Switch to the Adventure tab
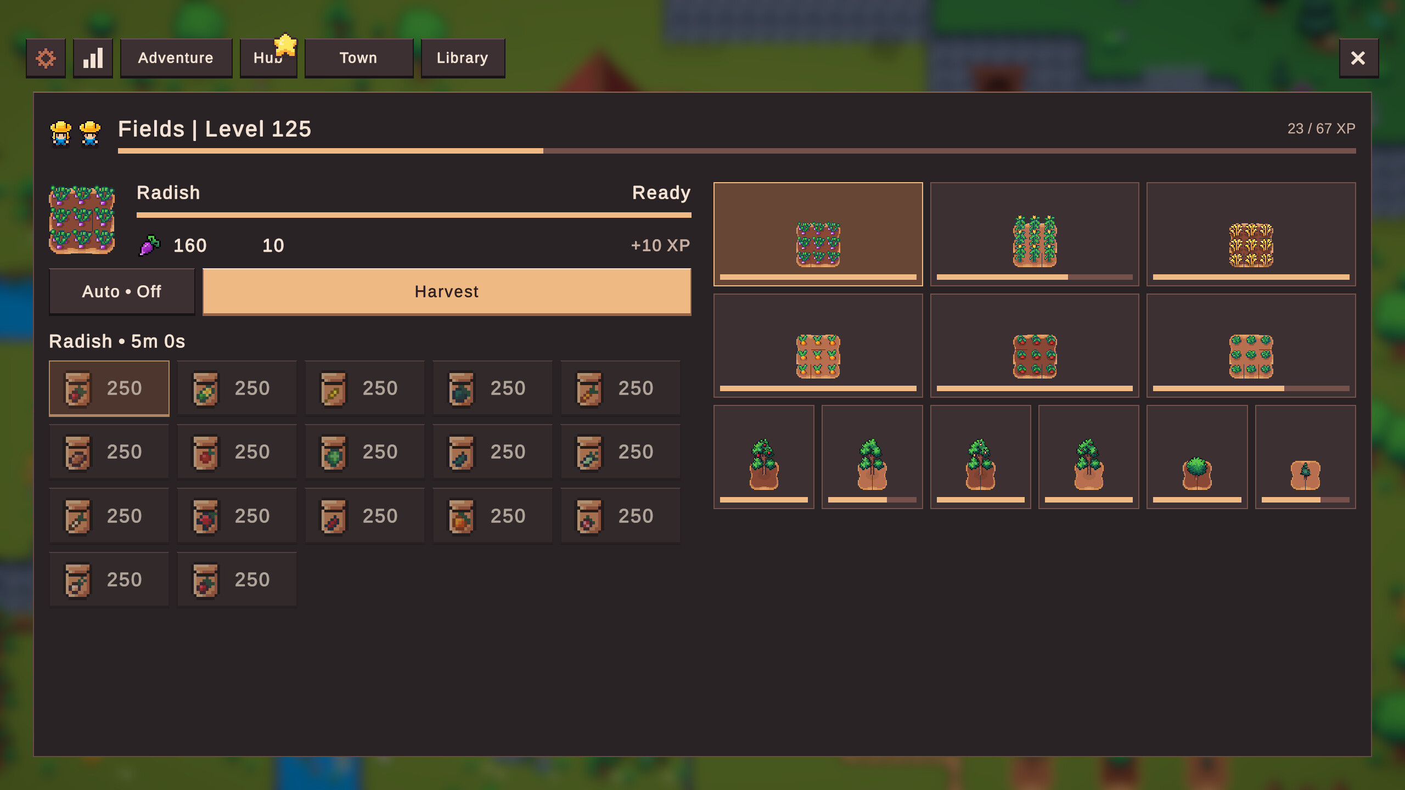The image size is (1405, 790). (x=176, y=58)
